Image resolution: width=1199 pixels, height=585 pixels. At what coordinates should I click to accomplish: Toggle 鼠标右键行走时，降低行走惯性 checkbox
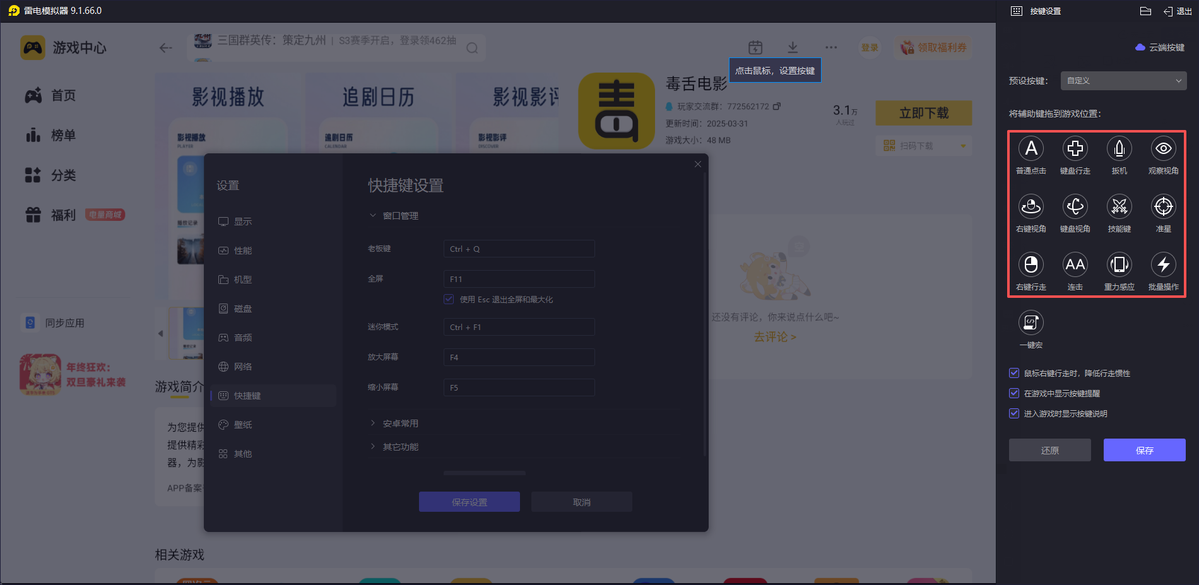(x=1014, y=374)
